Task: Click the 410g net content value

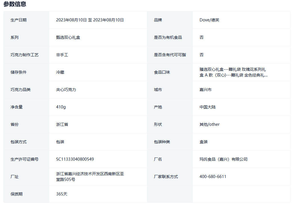Action: coord(61,107)
